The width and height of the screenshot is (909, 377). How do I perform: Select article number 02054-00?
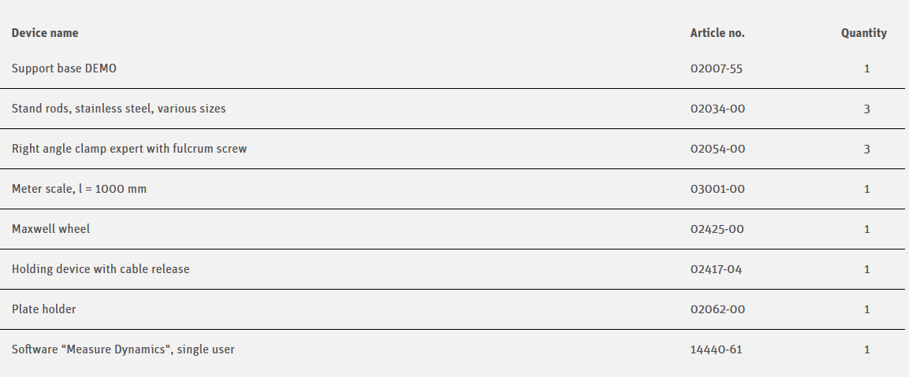pyautogui.click(x=717, y=149)
